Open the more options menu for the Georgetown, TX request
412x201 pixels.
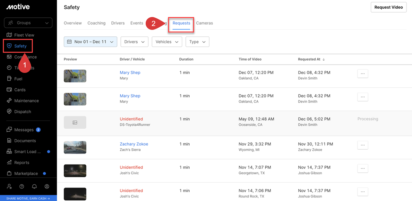pos(363,168)
